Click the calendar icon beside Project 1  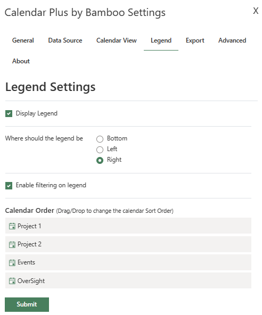[12, 226]
